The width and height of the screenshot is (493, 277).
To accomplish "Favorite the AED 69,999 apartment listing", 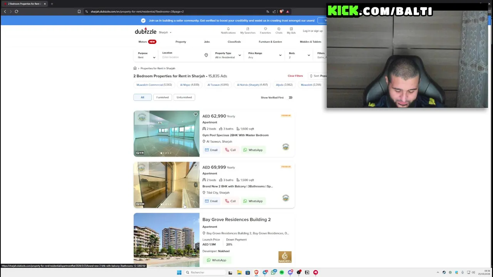I will click(196, 166).
